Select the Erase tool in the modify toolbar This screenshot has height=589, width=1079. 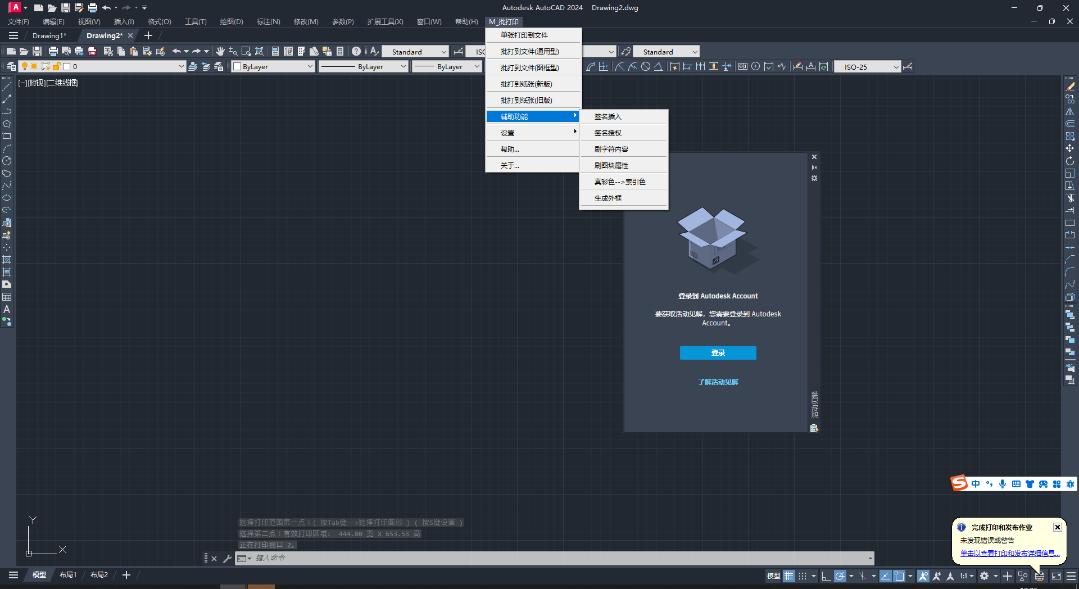tap(1070, 87)
